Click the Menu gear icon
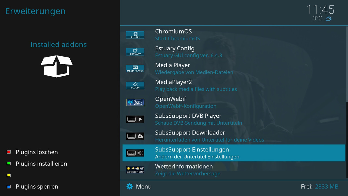This screenshot has width=348, height=196. (x=130, y=186)
